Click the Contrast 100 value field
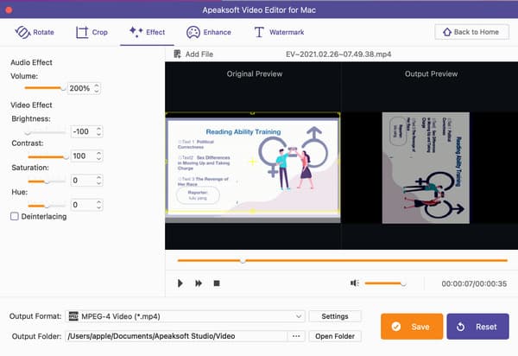Image resolution: width=518 pixels, height=356 pixels. (x=83, y=156)
